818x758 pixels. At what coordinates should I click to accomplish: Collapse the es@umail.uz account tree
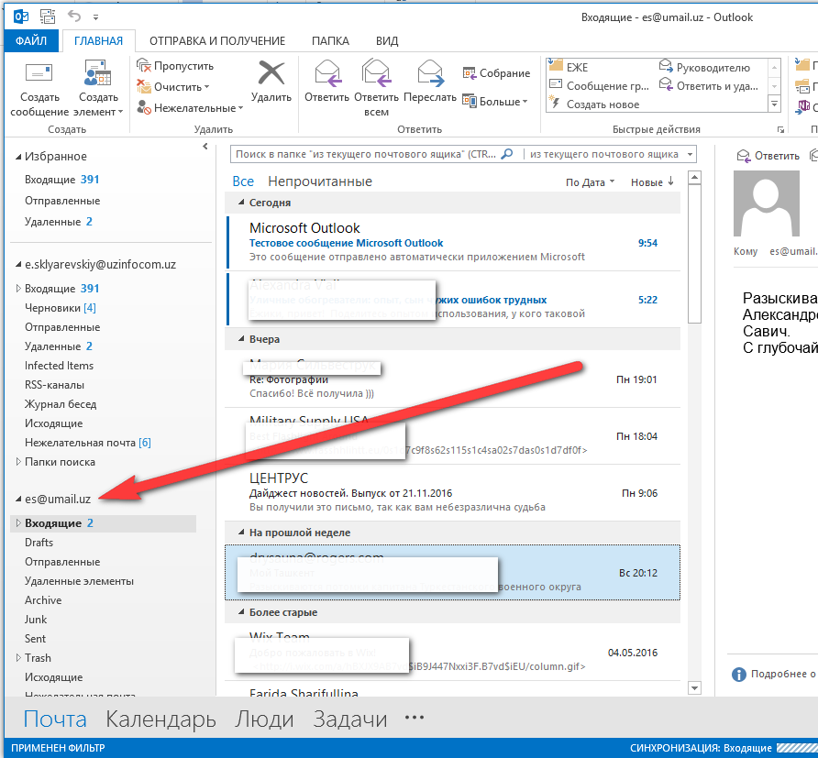(18, 499)
